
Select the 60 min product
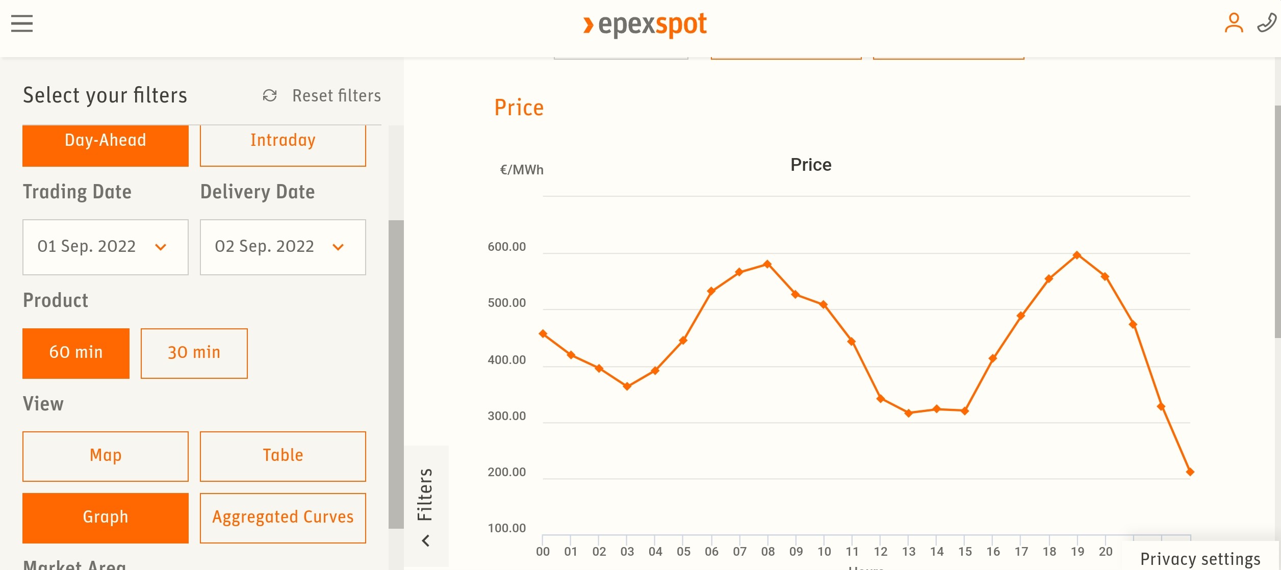[x=76, y=353]
